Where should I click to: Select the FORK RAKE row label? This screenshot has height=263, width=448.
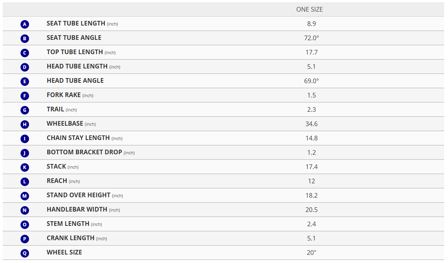64,95
